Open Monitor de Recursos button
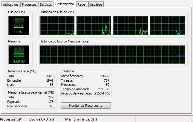 point(86,106)
